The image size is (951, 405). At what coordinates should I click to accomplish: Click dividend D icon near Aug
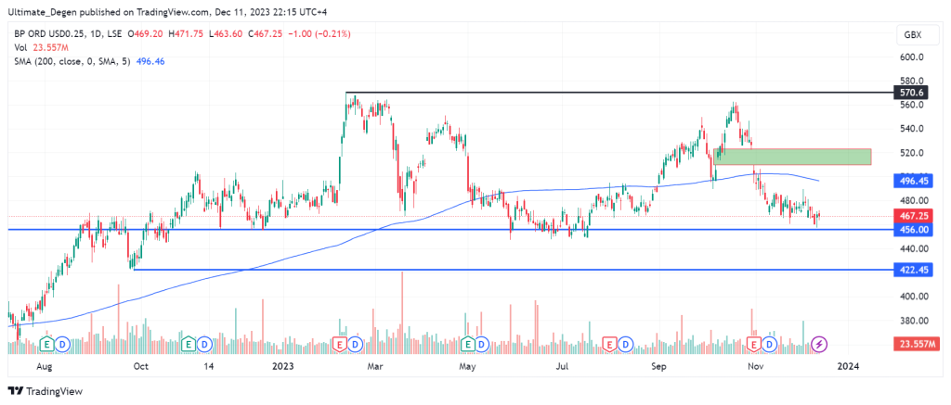63,345
